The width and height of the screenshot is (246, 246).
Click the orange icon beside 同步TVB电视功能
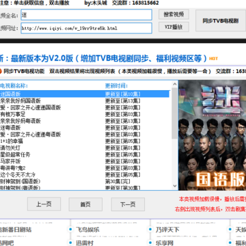tap(1, 71)
